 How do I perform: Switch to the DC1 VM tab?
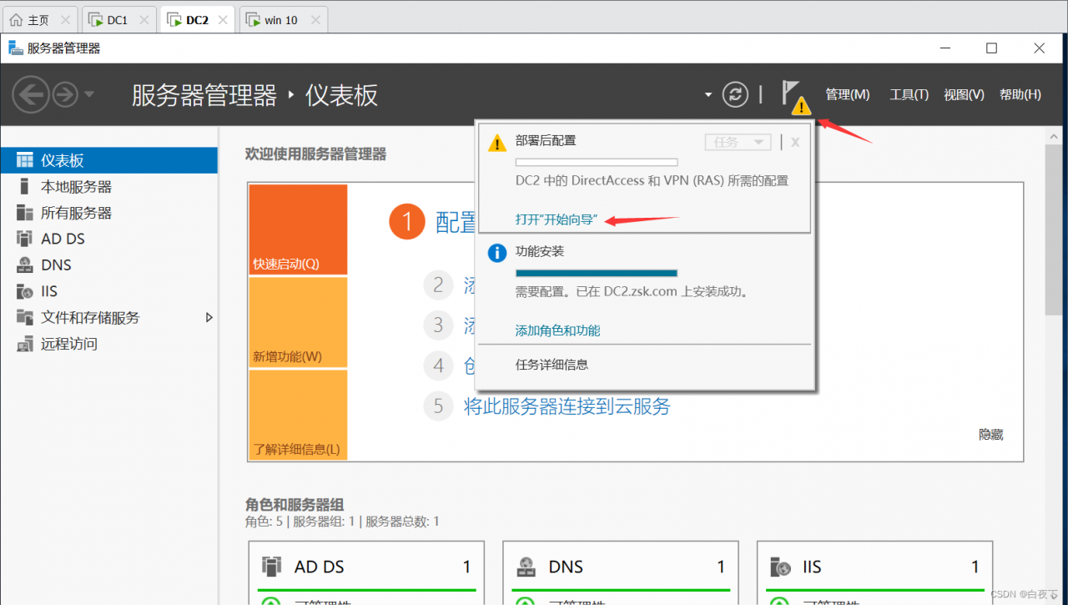pos(118,19)
